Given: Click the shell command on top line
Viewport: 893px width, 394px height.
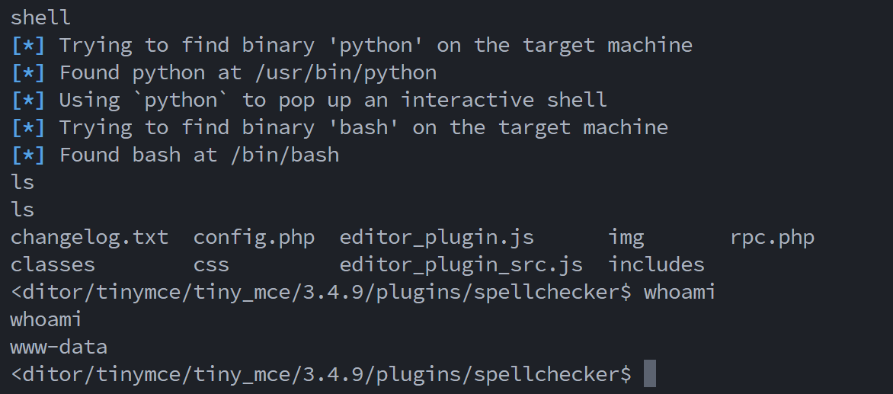Looking at the screenshot, I should click(40, 18).
